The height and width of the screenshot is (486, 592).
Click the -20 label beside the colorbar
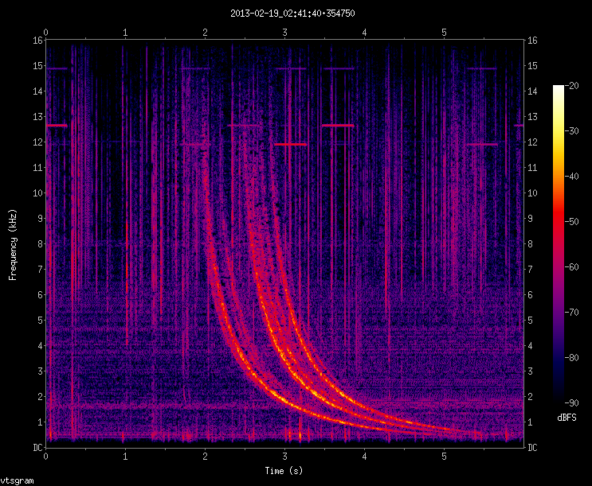572,86
